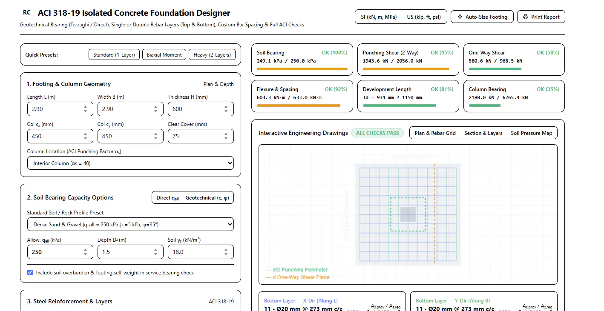Open the Standard Soil / Rock Profile Preset dropdown
The width and height of the screenshot is (604, 311).
click(x=130, y=224)
